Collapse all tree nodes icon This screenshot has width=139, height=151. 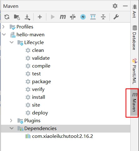tap(103, 17)
